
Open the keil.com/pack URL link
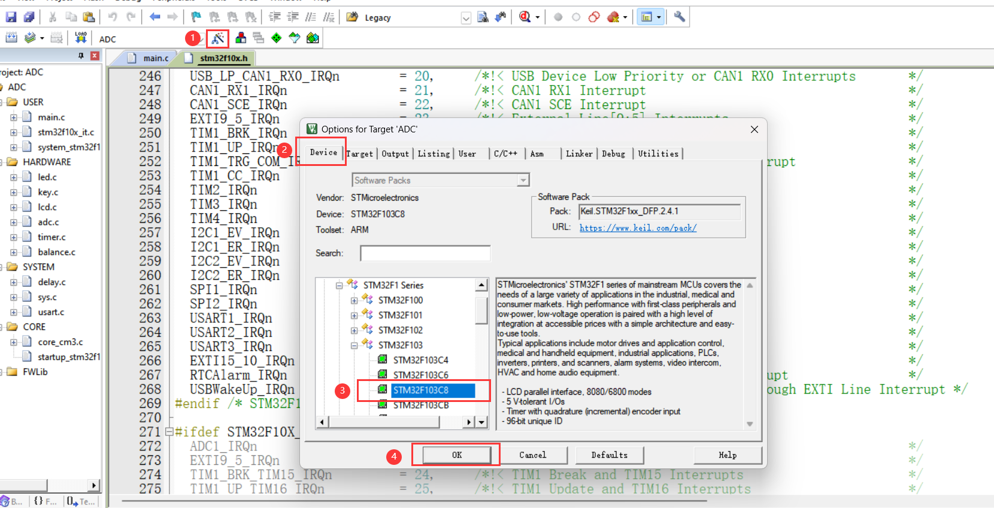coord(638,228)
